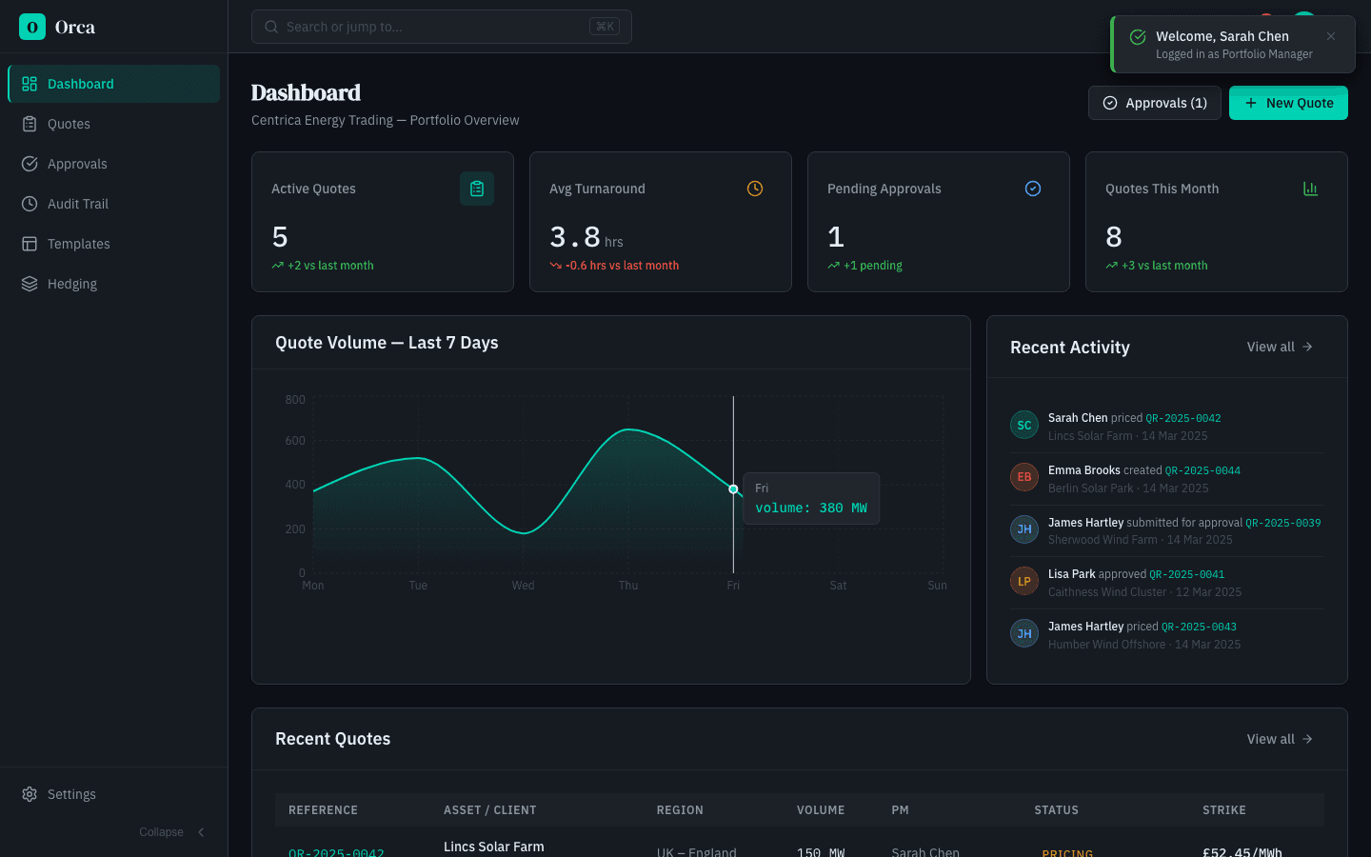Click the green check icon in welcome toast
The image size is (1371, 857).
point(1138,37)
